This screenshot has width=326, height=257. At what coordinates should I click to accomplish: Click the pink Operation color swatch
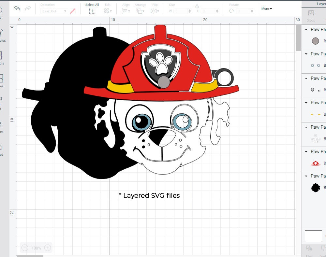72,11
